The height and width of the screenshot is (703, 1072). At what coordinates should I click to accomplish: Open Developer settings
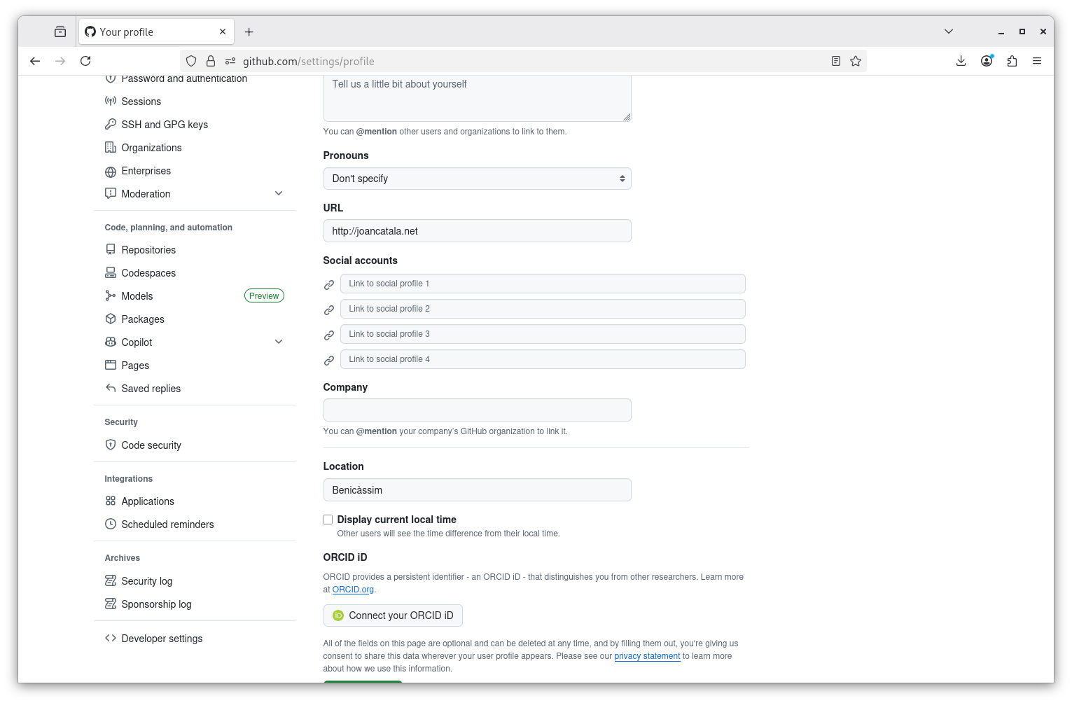click(162, 638)
